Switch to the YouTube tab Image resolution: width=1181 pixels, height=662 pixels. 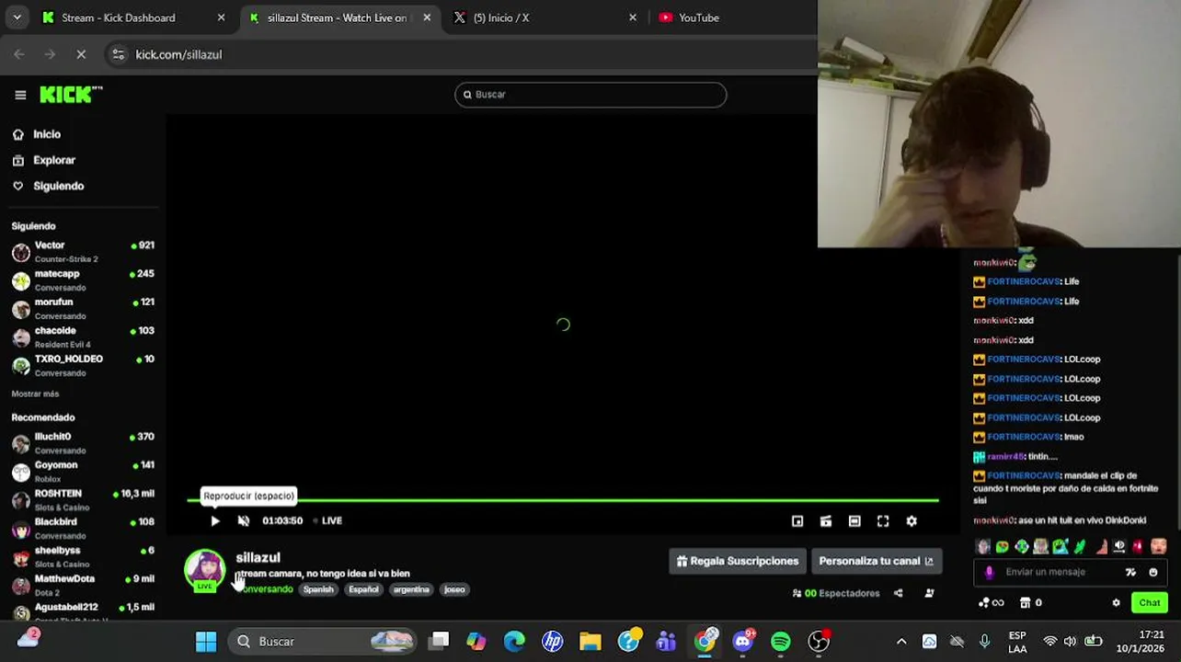pyautogui.click(x=699, y=17)
